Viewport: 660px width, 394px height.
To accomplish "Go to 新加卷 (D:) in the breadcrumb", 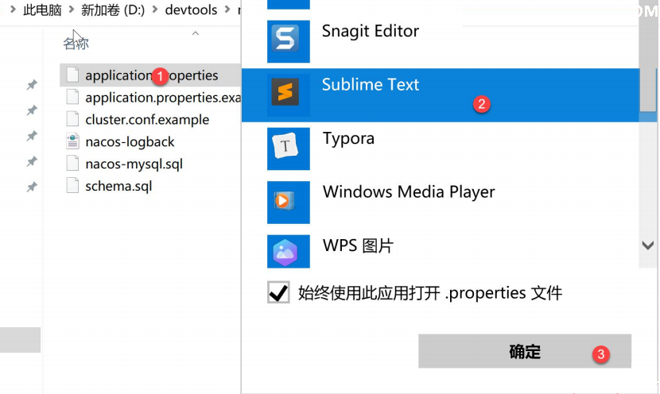I will 113,10.
